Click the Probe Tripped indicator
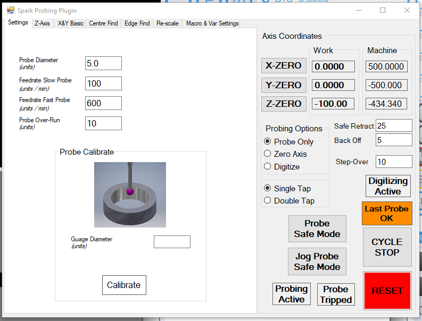 336,294
